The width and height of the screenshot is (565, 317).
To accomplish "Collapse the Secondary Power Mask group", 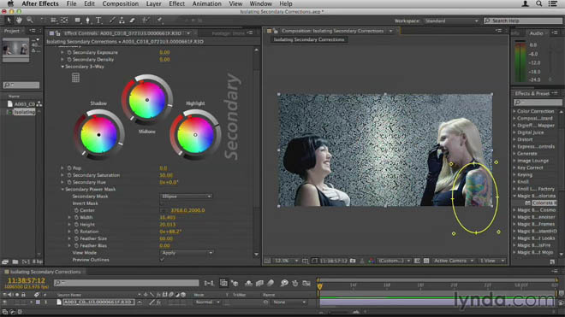I will (62, 190).
